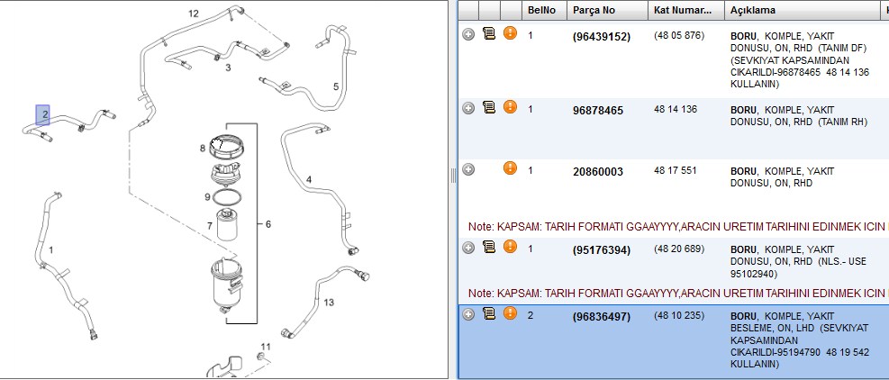The image size is (889, 380).
Task: Click the orange alert icon for 96439152
Action: click(x=511, y=33)
